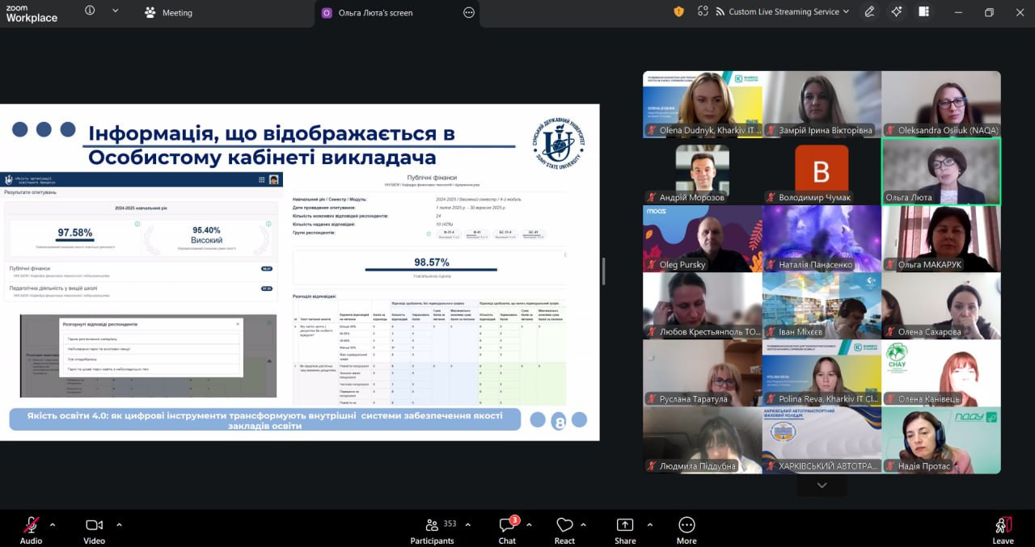Open the Participants panel
The height and width of the screenshot is (547, 1035).
433,530
